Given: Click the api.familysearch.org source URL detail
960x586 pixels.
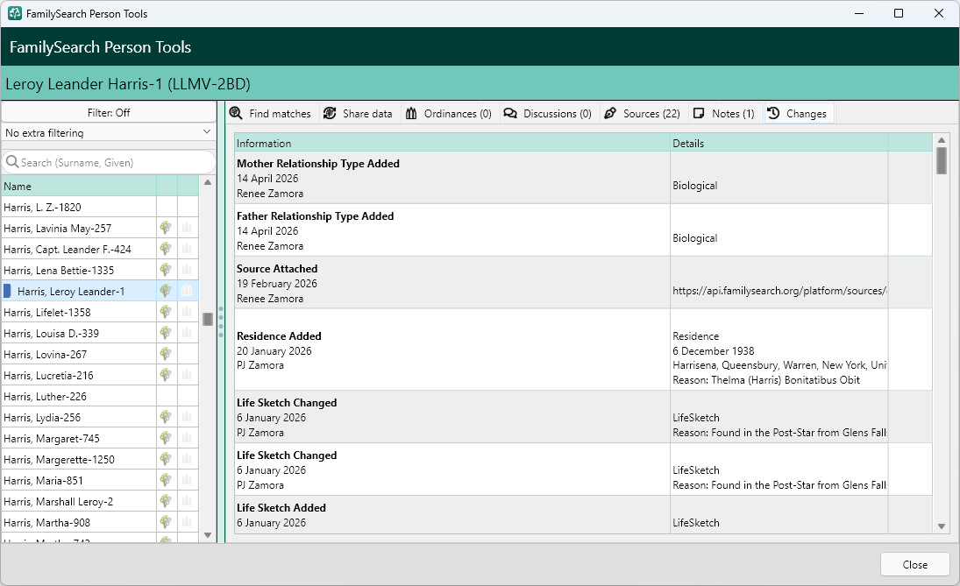Looking at the screenshot, I should click(x=779, y=291).
